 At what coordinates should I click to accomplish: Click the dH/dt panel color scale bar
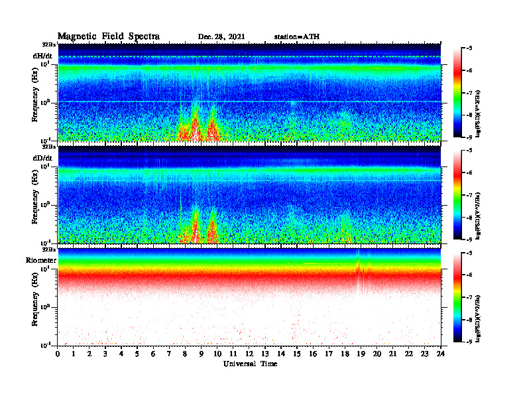457,92
